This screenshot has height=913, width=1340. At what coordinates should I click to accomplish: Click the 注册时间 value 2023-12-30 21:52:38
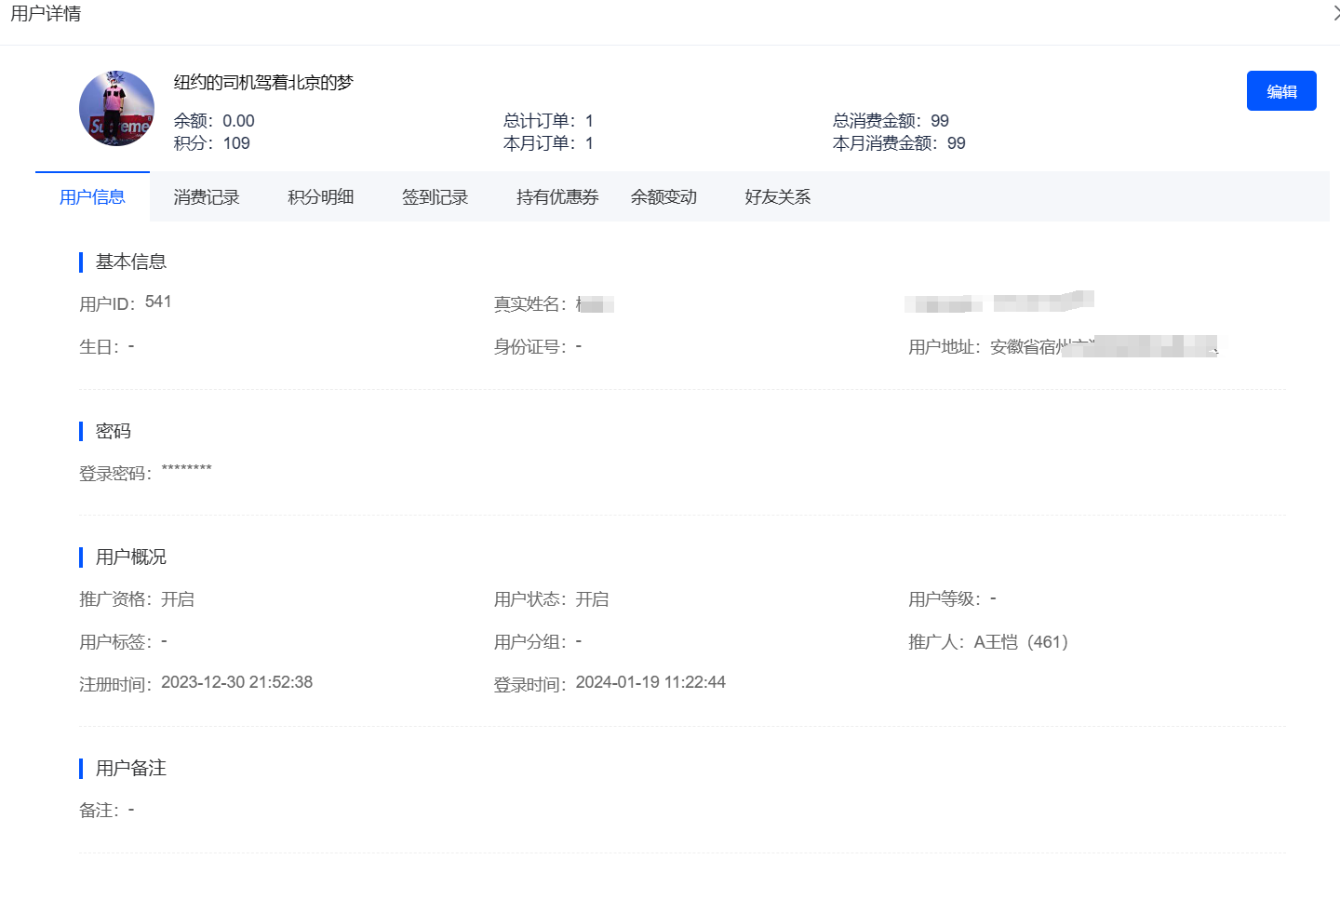coord(236,682)
